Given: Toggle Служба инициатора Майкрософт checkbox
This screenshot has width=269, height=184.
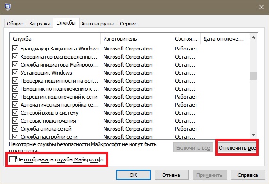Looking at the screenshot, I should pos(15,65).
